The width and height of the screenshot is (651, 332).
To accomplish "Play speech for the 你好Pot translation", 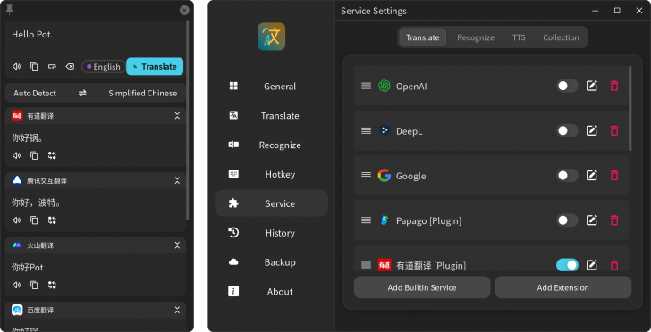I will (x=17, y=286).
